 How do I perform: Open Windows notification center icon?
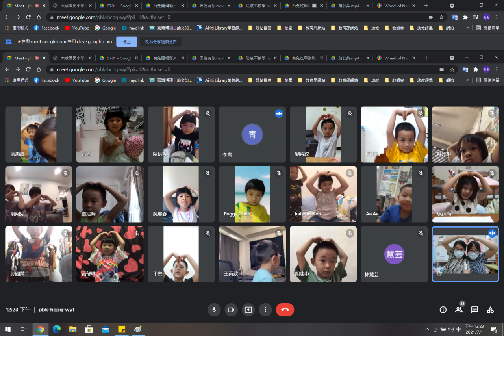(494, 329)
